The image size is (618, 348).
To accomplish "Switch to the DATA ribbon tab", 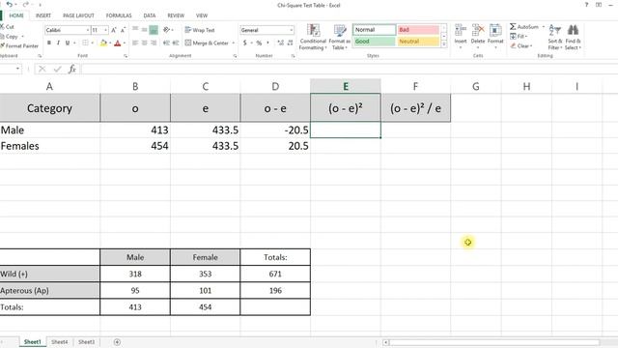I will coord(150,15).
